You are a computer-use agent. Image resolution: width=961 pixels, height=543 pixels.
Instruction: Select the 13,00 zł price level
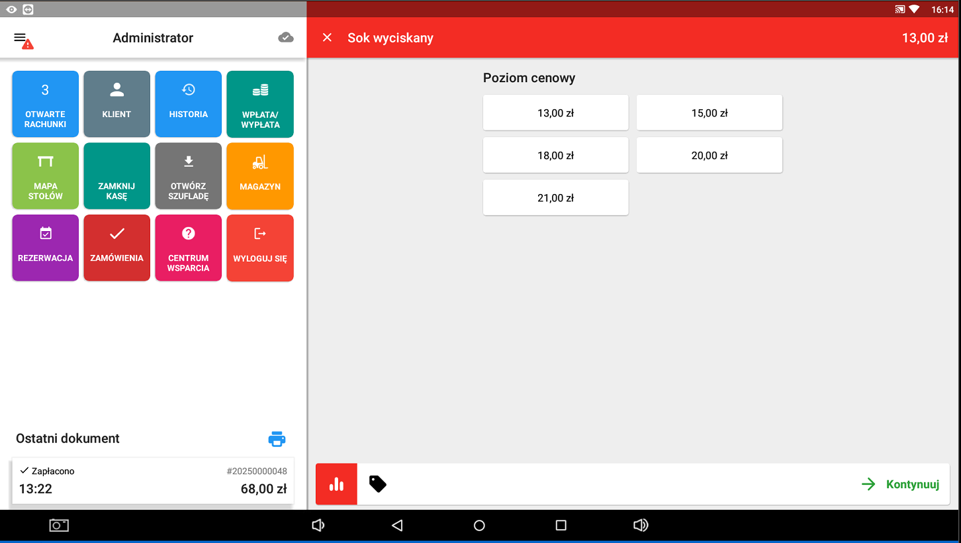point(555,113)
